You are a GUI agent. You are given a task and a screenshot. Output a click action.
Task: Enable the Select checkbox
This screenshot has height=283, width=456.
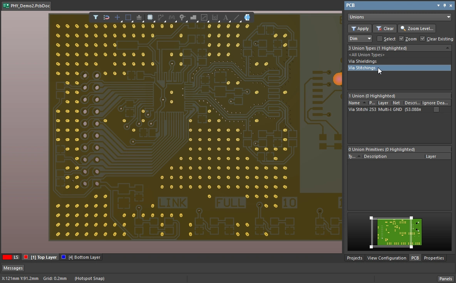pos(380,39)
